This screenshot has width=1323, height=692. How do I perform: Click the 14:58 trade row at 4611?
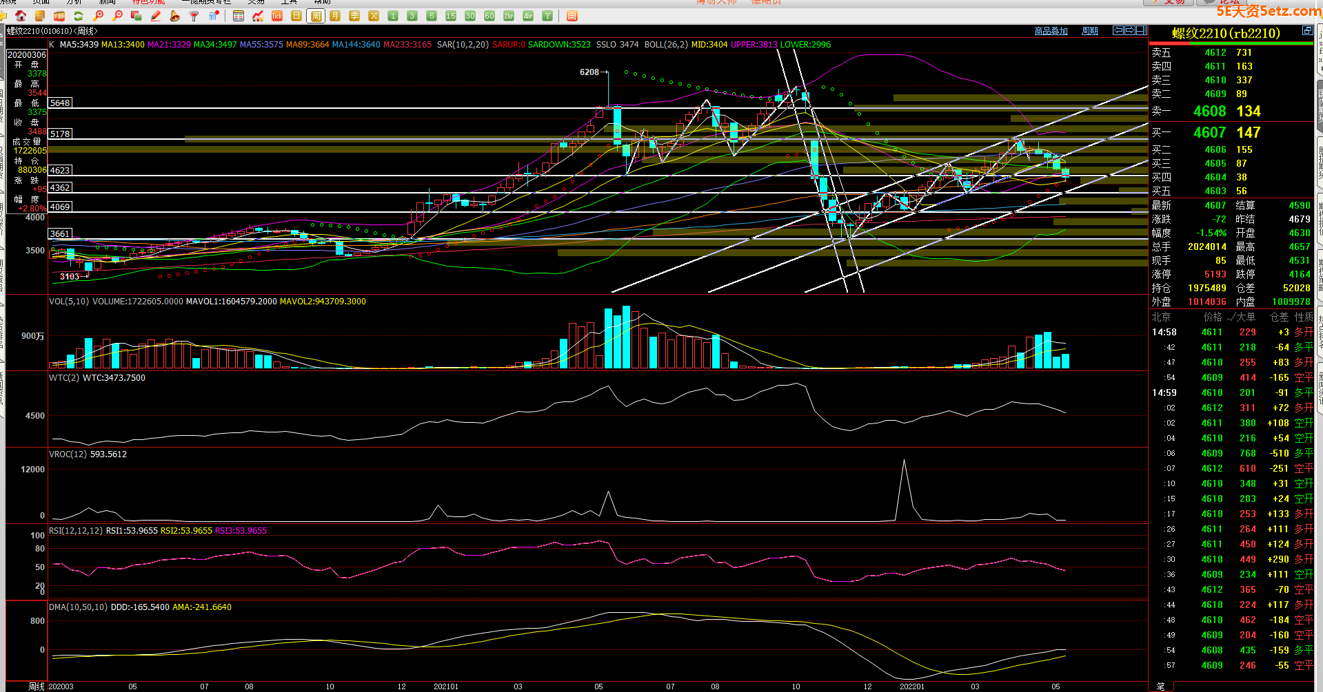tap(1232, 333)
